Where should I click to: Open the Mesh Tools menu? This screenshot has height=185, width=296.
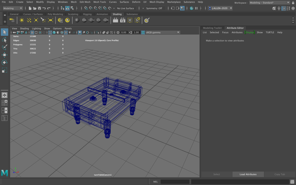(x=99, y=2)
